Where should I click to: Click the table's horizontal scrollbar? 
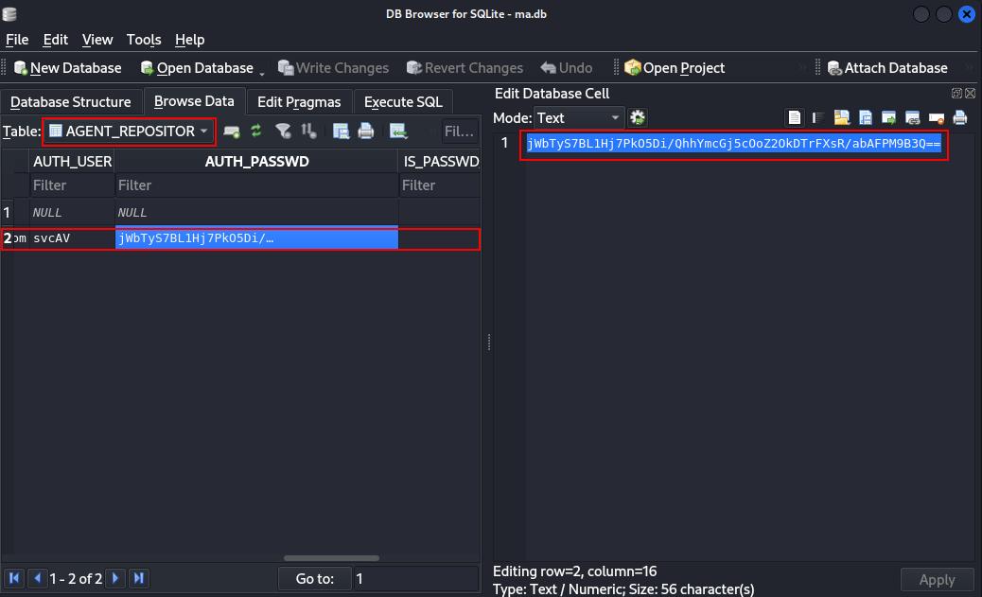pos(331,558)
